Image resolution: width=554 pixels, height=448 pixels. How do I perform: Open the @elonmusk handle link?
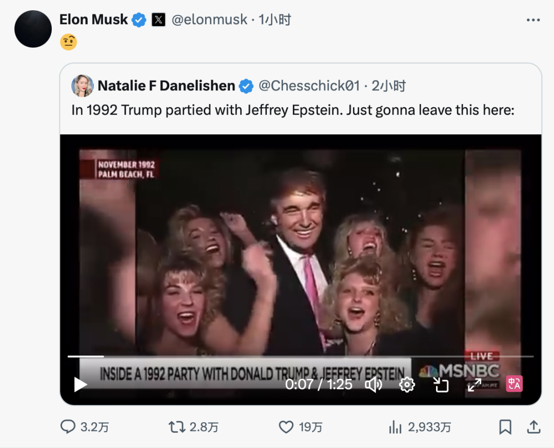pyautogui.click(x=209, y=20)
